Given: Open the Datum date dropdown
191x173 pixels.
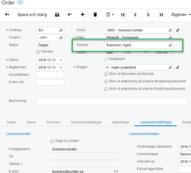Looking at the screenshot, I should (61, 60).
